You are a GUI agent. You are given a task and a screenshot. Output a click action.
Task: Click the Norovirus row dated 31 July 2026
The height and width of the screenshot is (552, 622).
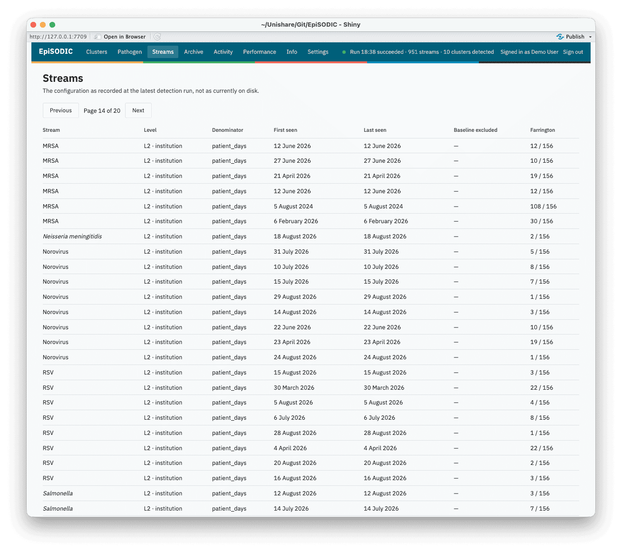(x=311, y=252)
